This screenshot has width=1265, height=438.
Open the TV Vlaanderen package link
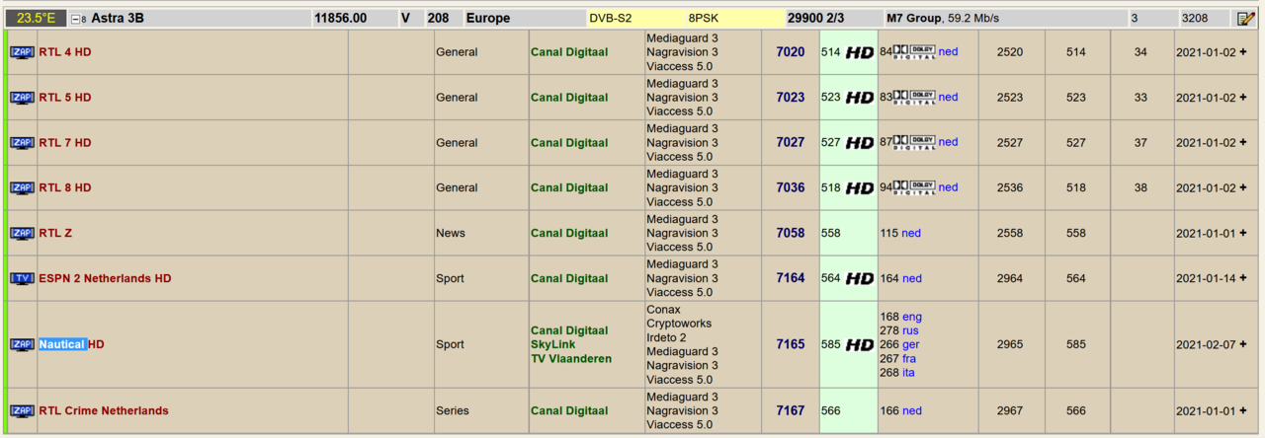(x=571, y=358)
